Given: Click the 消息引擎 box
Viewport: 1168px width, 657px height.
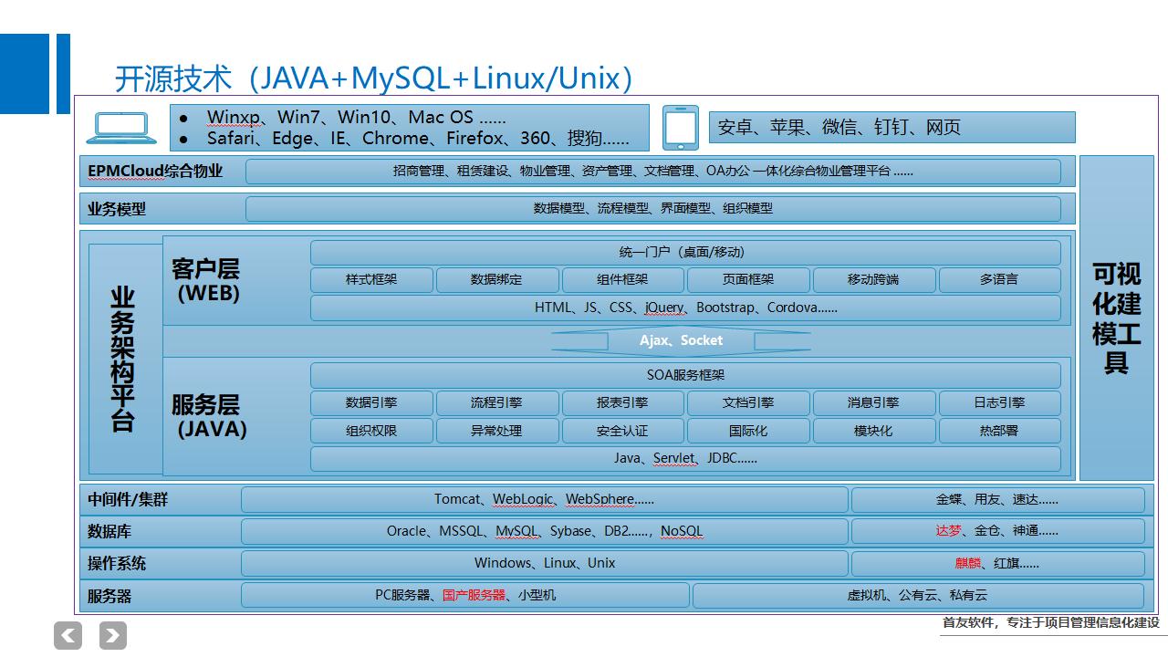Looking at the screenshot, I should click(x=874, y=402).
